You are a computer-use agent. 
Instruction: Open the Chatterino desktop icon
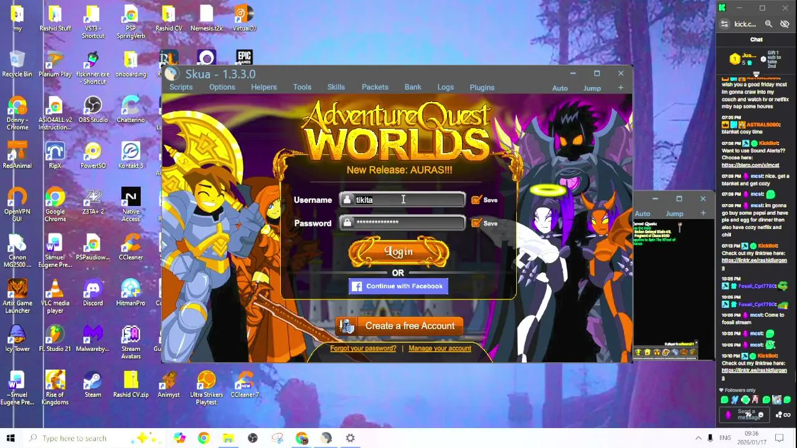pos(131,110)
